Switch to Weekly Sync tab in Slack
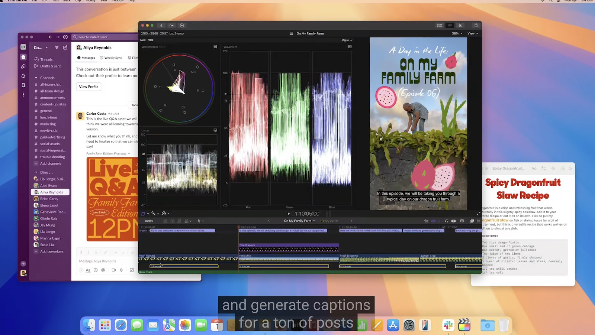Viewport: 595px width, 335px height. click(x=111, y=58)
